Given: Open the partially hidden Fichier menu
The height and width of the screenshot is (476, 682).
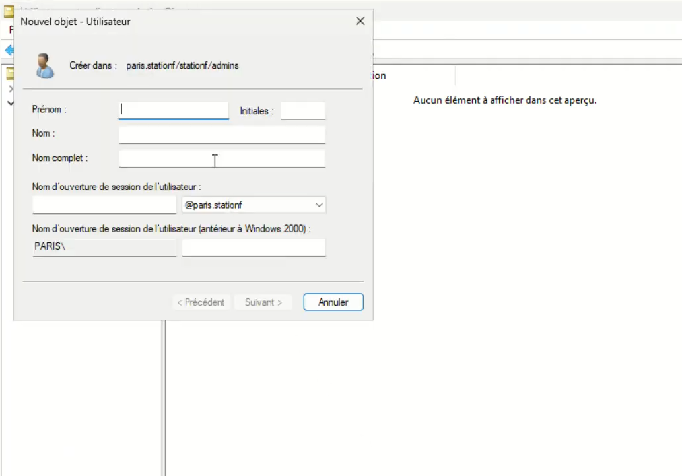Looking at the screenshot, I should point(11,30).
